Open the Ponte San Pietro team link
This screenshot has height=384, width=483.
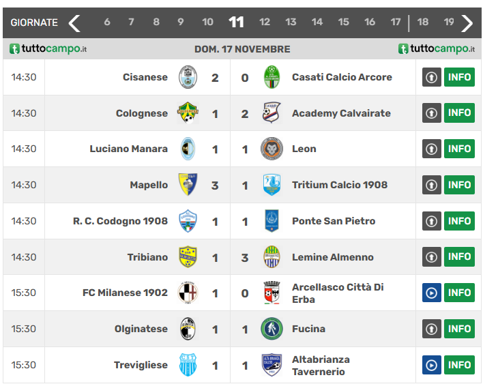point(334,221)
